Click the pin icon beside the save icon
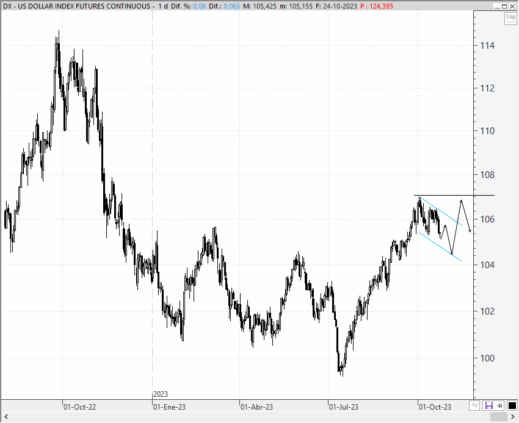The width and height of the screenshot is (519, 423). pos(500,405)
